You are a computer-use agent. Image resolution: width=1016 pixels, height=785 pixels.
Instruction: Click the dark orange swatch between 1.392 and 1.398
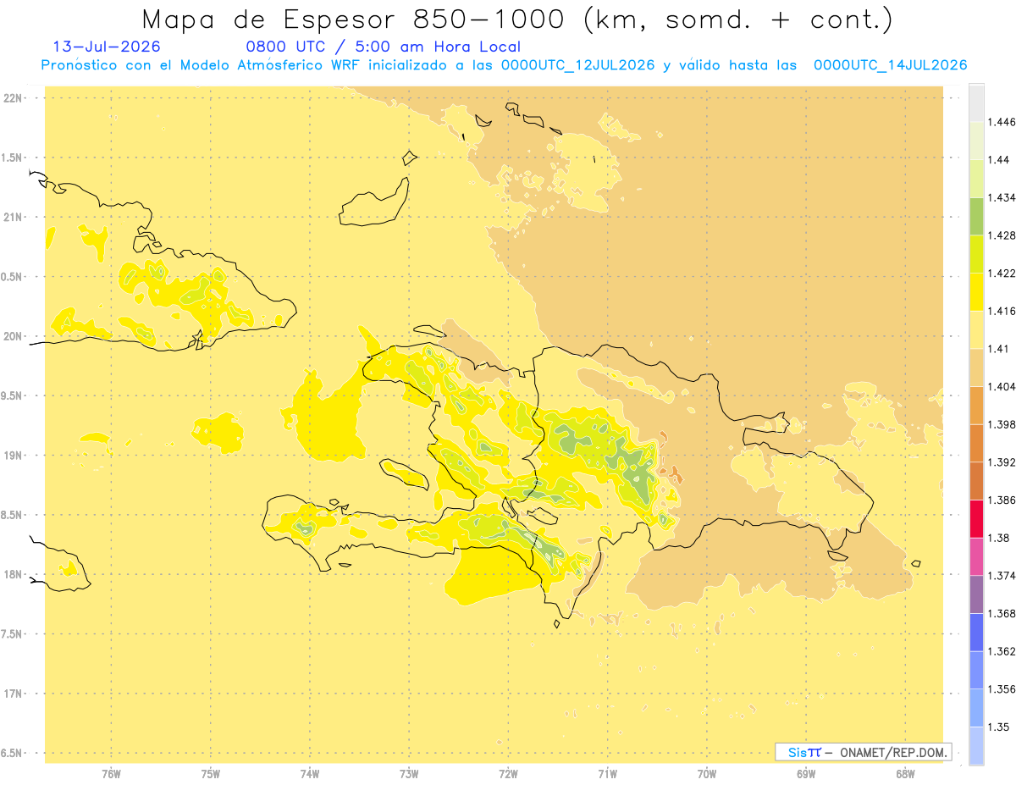(x=976, y=443)
